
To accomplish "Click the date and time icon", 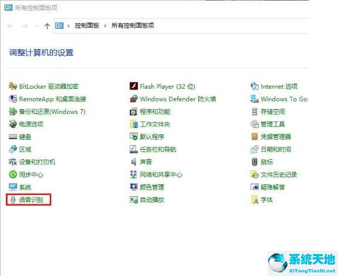I will tap(255, 149).
